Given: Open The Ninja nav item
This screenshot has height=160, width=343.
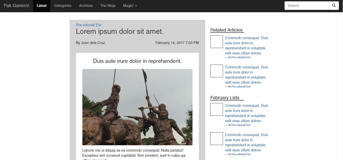Looking at the screenshot, I should [x=108, y=6].
